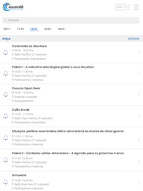
Task: Expand Cerimônia de Abertura details chevron
Action: click(139, 51)
